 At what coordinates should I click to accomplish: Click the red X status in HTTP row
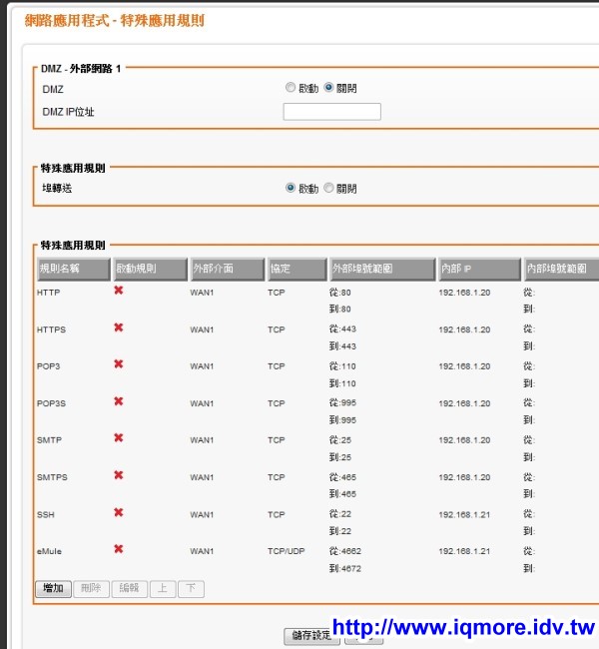coord(119,291)
